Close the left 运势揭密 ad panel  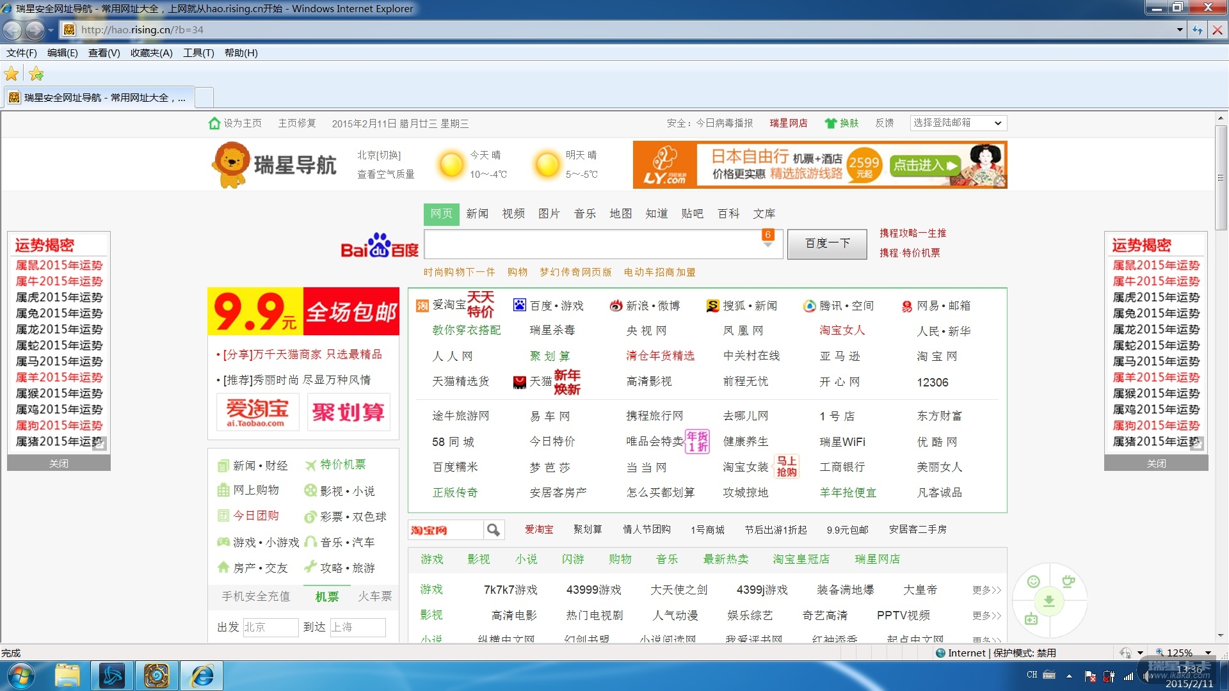[x=59, y=463]
